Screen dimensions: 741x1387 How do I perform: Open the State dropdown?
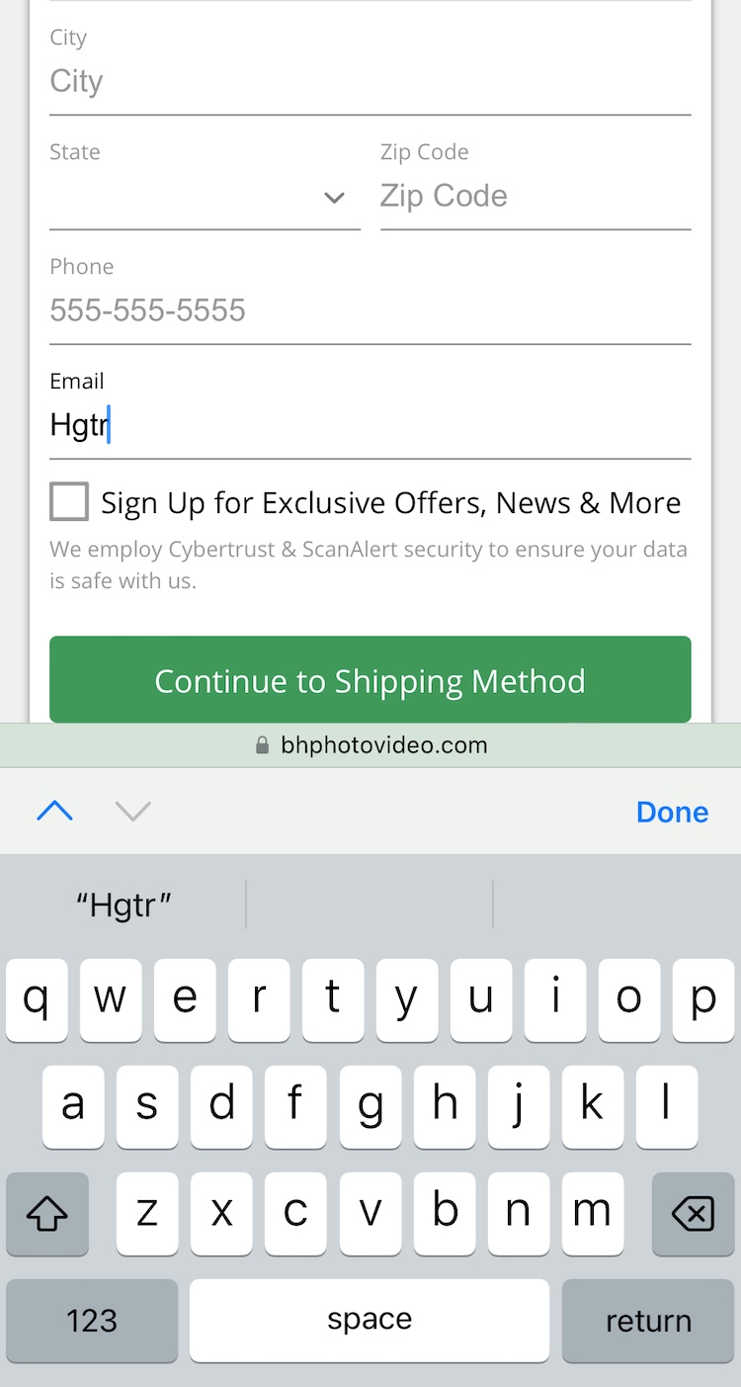(x=205, y=198)
